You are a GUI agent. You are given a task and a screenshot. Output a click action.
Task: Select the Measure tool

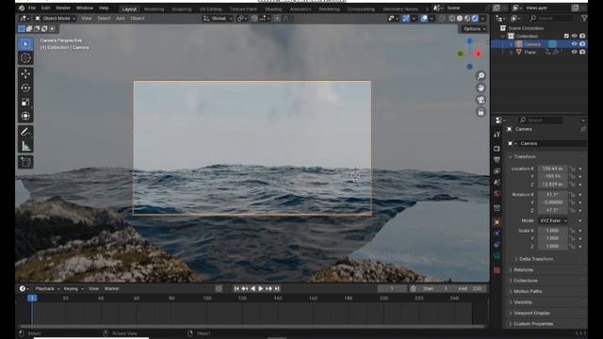click(x=25, y=147)
